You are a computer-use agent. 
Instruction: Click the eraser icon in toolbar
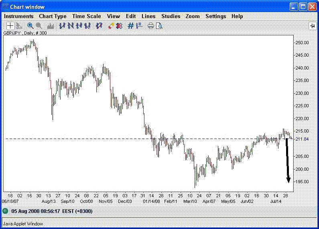(x=111, y=26)
